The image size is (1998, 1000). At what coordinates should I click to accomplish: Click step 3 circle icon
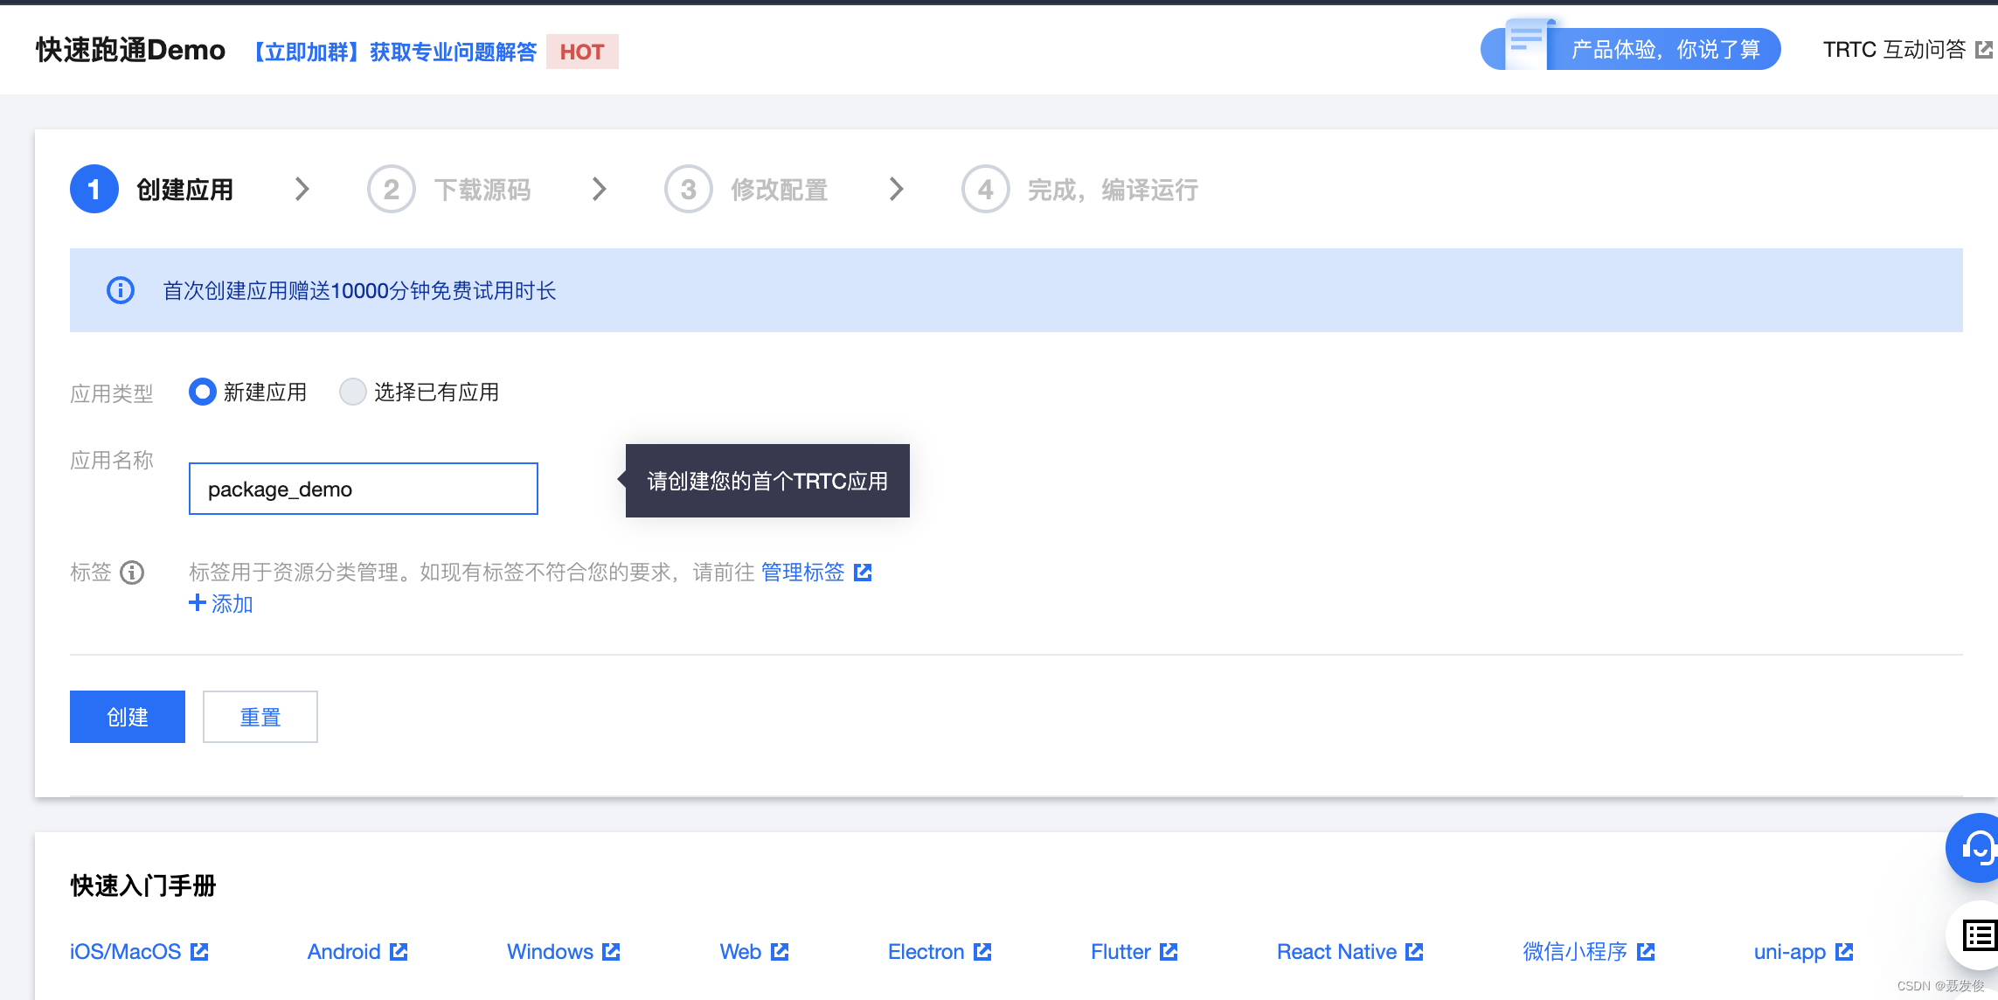point(689,189)
